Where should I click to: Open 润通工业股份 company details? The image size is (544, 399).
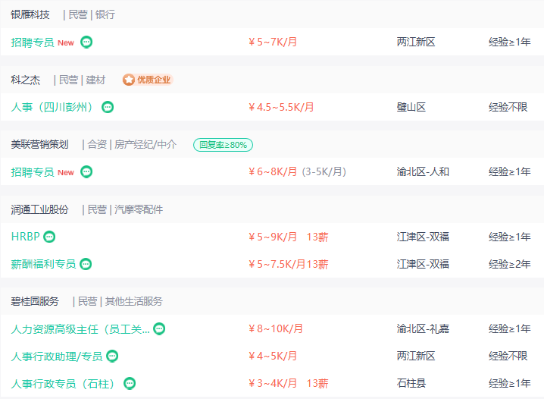pyautogui.click(x=39, y=209)
